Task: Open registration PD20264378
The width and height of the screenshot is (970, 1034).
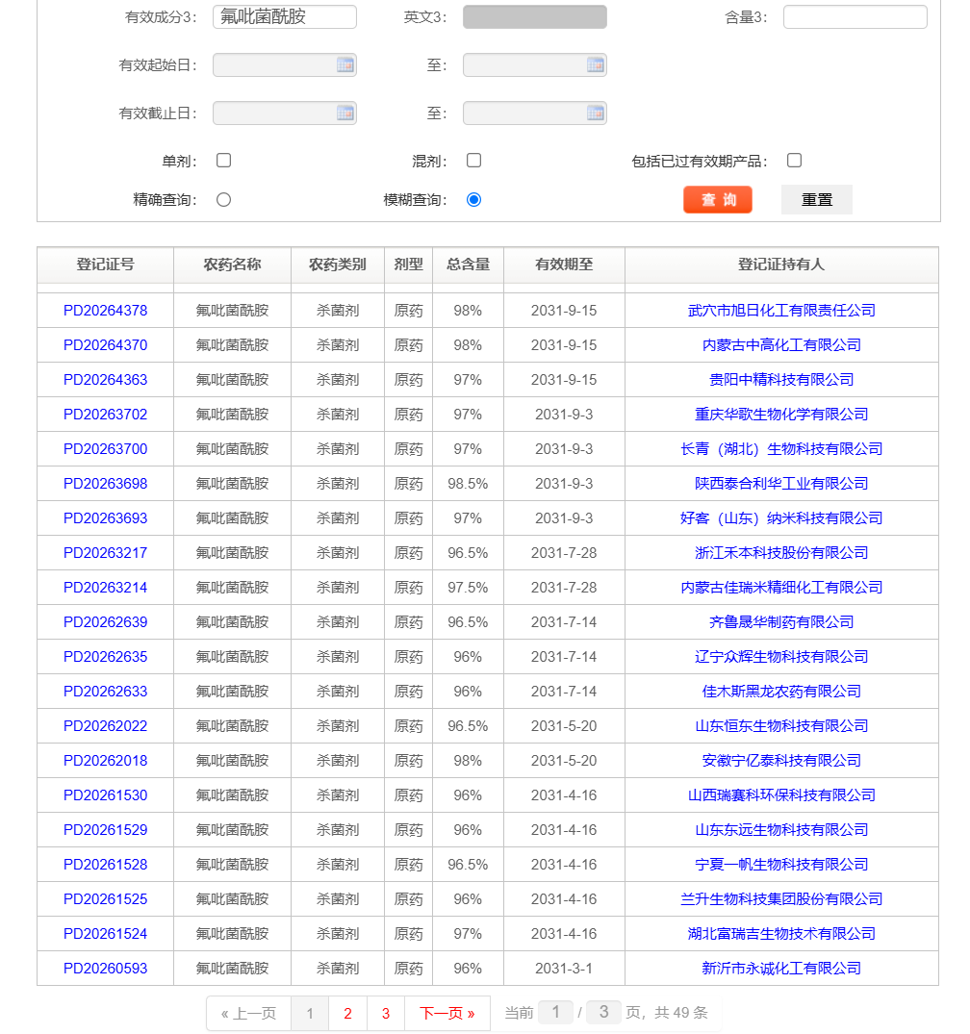Action: coord(106,311)
